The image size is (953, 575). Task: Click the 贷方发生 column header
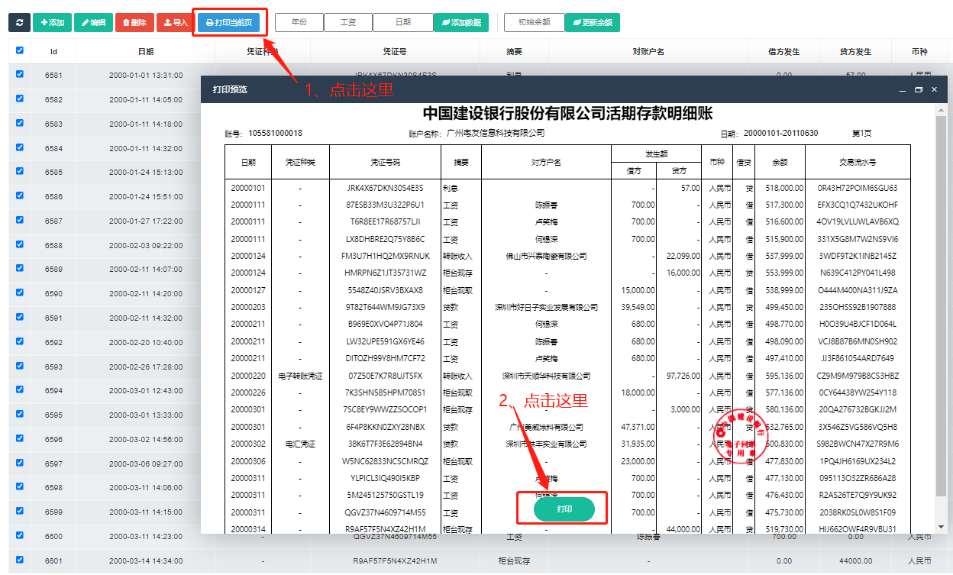pos(855,52)
